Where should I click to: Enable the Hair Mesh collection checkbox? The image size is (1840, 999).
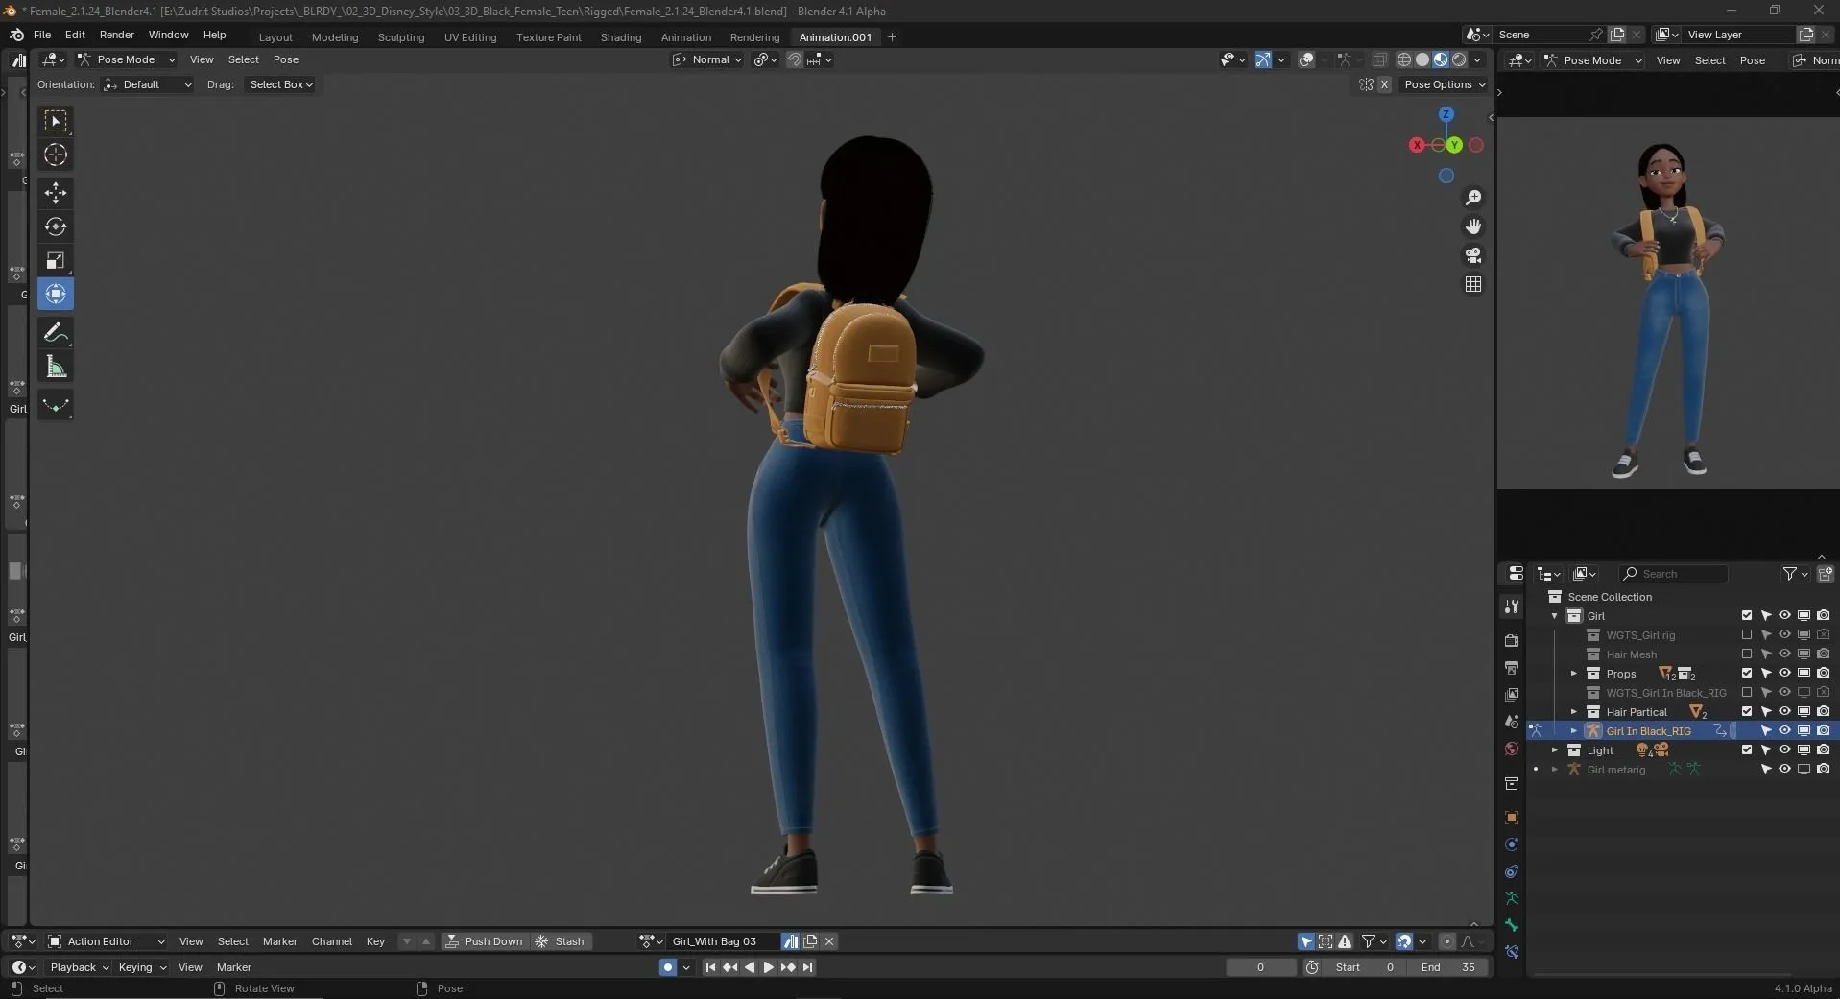pyautogui.click(x=1746, y=654)
